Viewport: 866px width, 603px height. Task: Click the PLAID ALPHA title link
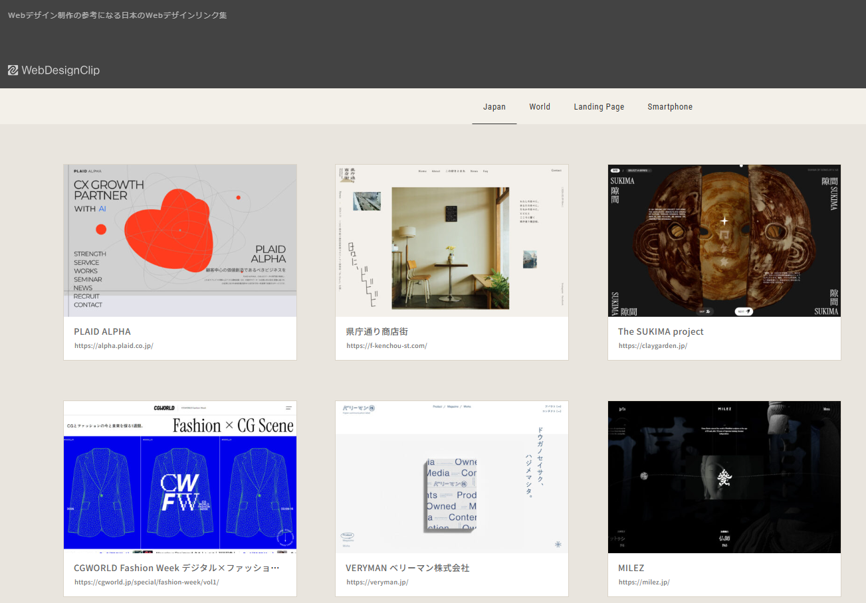pos(102,331)
